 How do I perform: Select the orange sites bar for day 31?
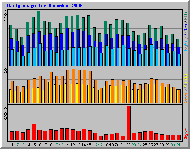tap(179, 96)
